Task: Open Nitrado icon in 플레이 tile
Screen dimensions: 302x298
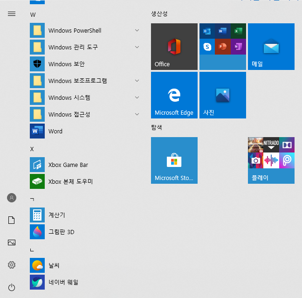Action: (x=271, y=145)
